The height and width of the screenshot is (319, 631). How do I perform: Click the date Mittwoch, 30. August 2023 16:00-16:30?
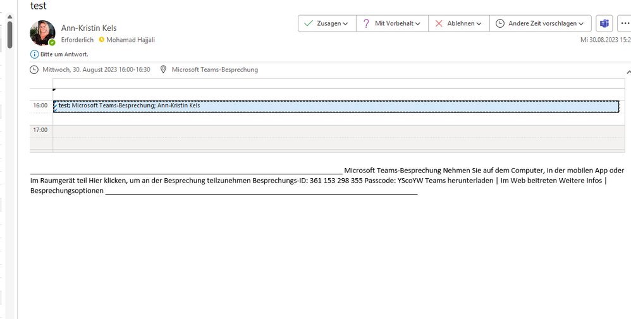tap(96, 69)
